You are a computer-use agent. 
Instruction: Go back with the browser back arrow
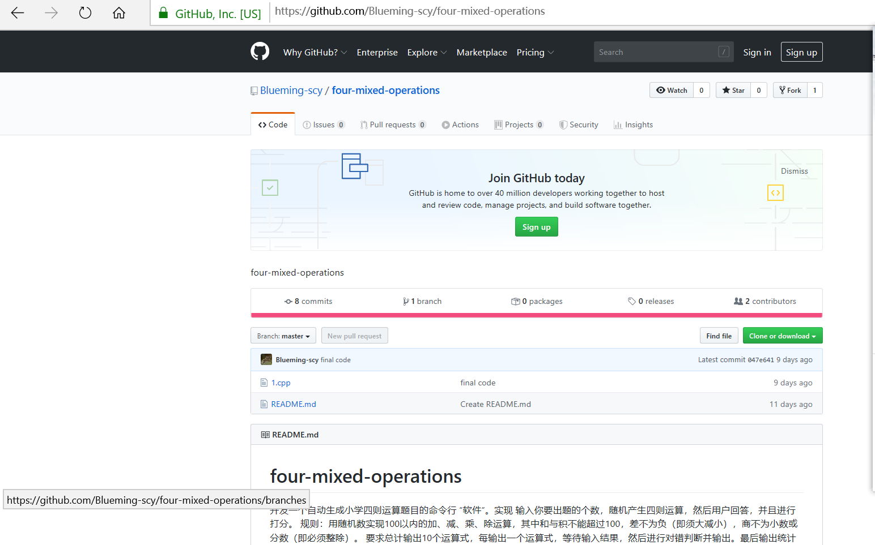tap(18, 12)
